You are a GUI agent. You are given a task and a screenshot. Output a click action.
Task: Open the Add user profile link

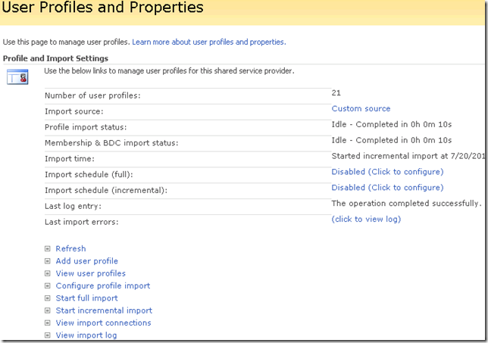click(x=87, y=261)
